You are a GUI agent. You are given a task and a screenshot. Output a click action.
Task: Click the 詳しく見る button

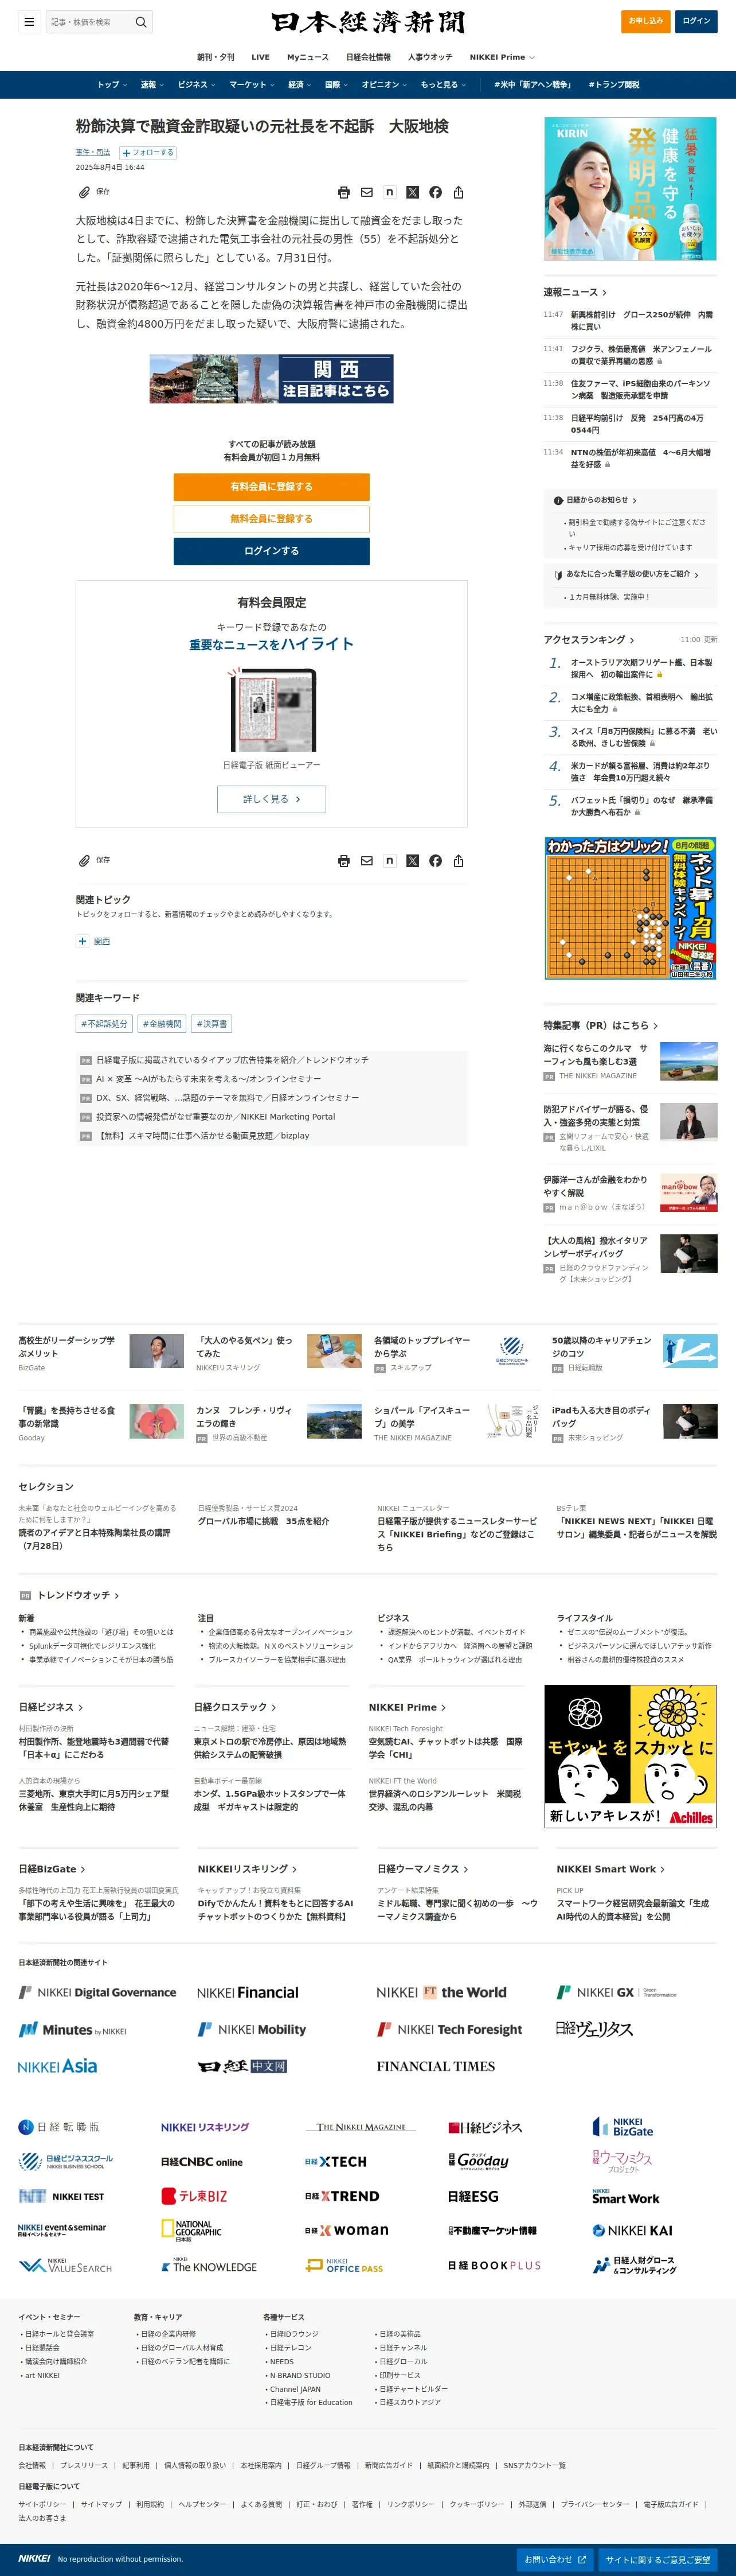click(272, 799)
